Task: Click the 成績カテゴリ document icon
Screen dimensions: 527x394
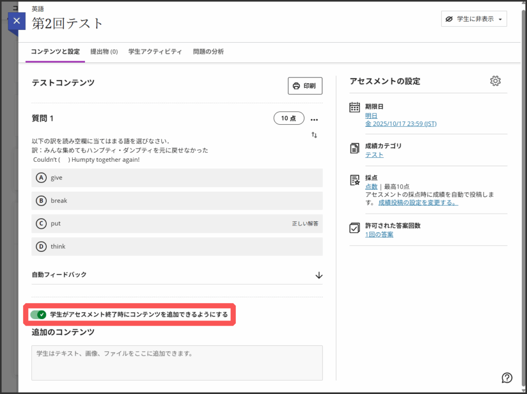Action: [x=355, y=148]
